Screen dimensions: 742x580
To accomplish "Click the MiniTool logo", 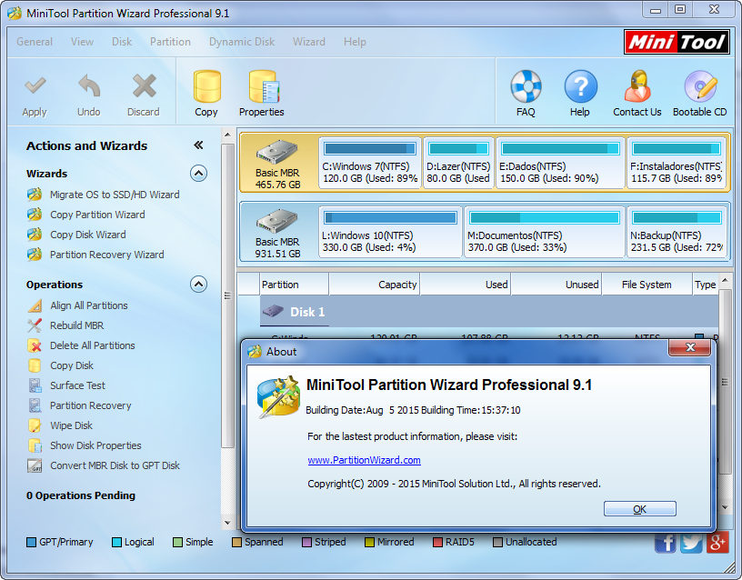I will [677, 42].
